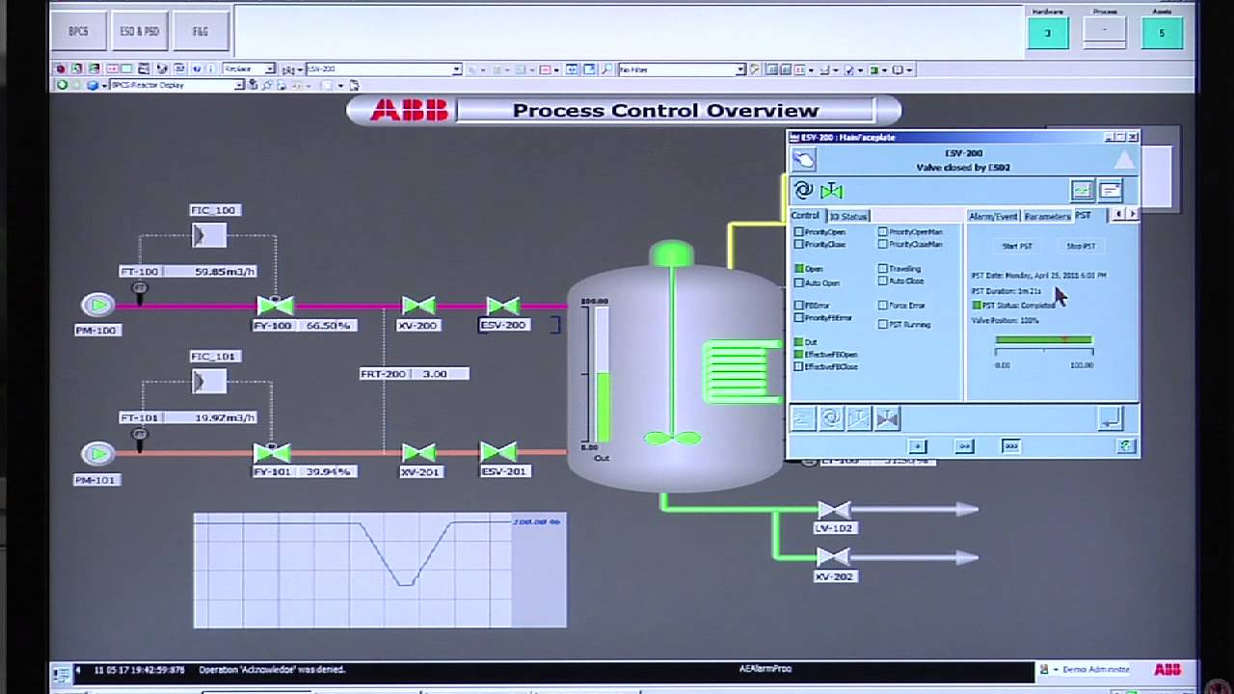Open the notes icon in faceplate
Viewport: 1234px width, 694px height.
pyautogui.click(x=1110, y=191)
